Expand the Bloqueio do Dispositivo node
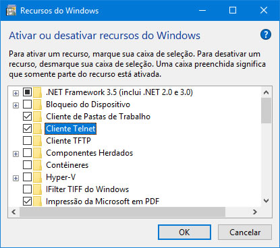 pyautogui.click(x=16, y=105)
